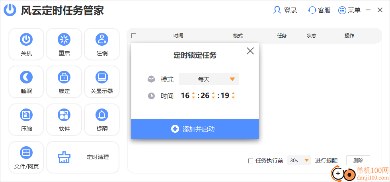
Task: Click the hour field showing 16
Action: click(185, 96)
